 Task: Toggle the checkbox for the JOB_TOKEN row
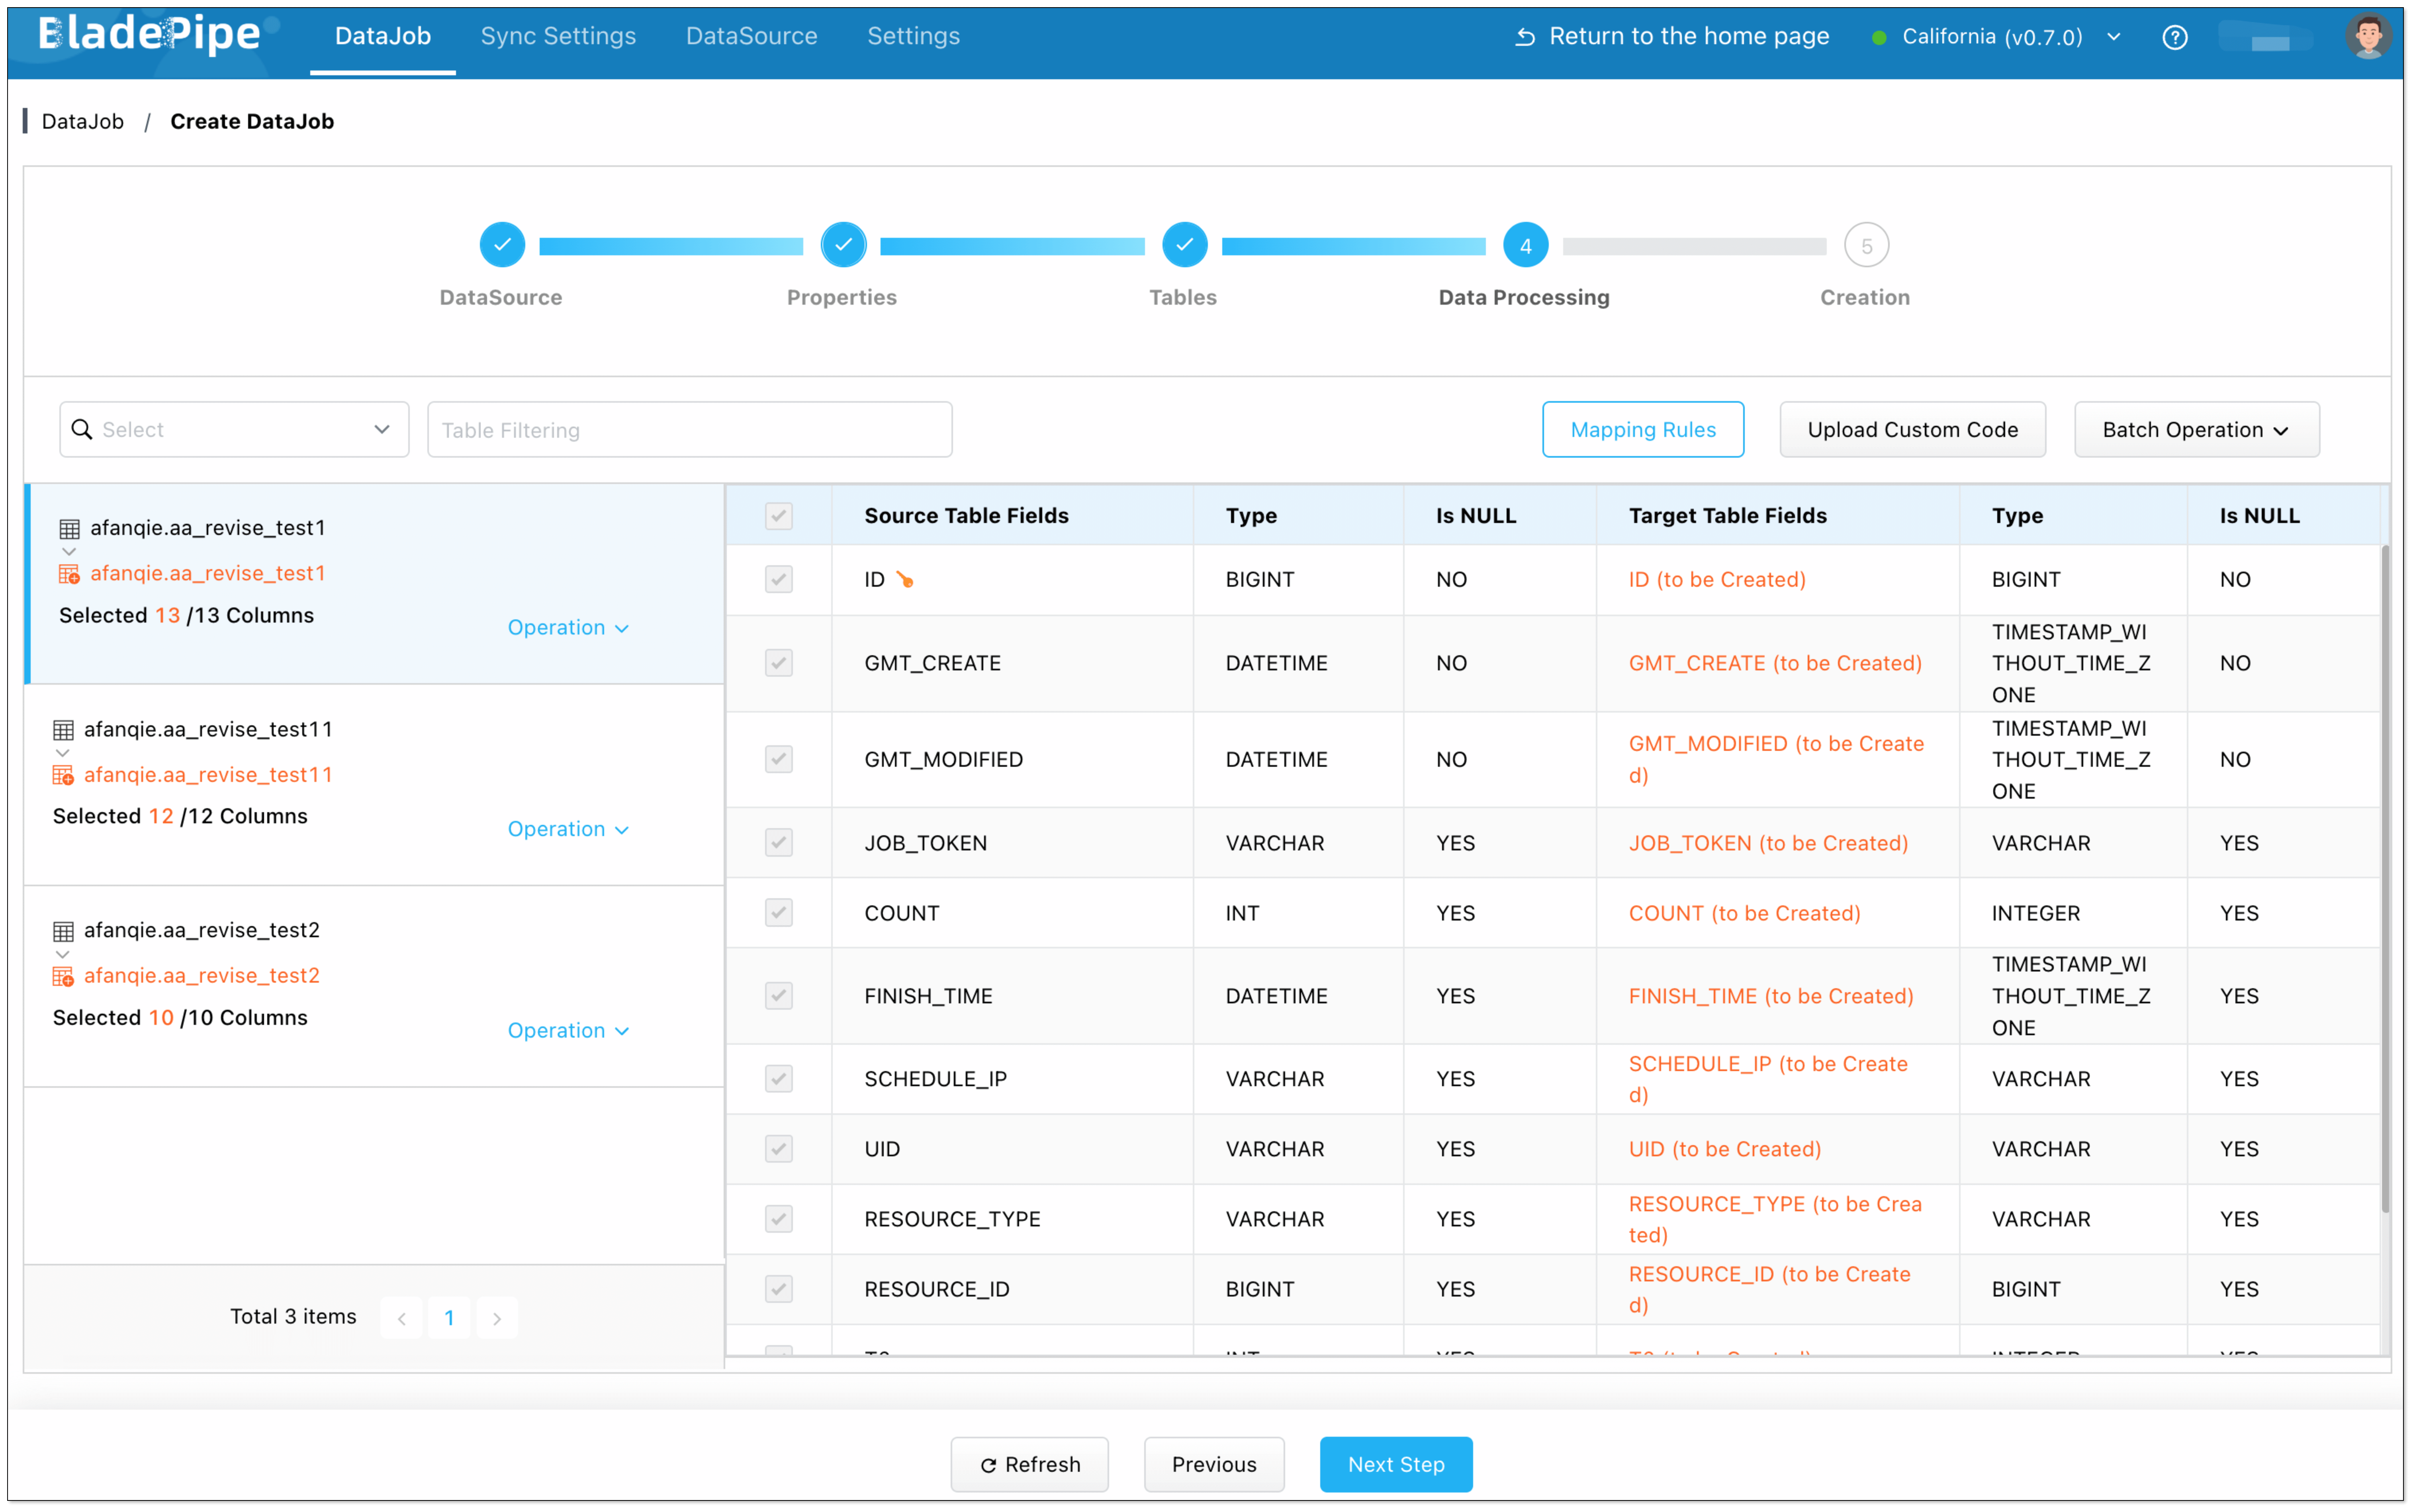pos(779,843)
